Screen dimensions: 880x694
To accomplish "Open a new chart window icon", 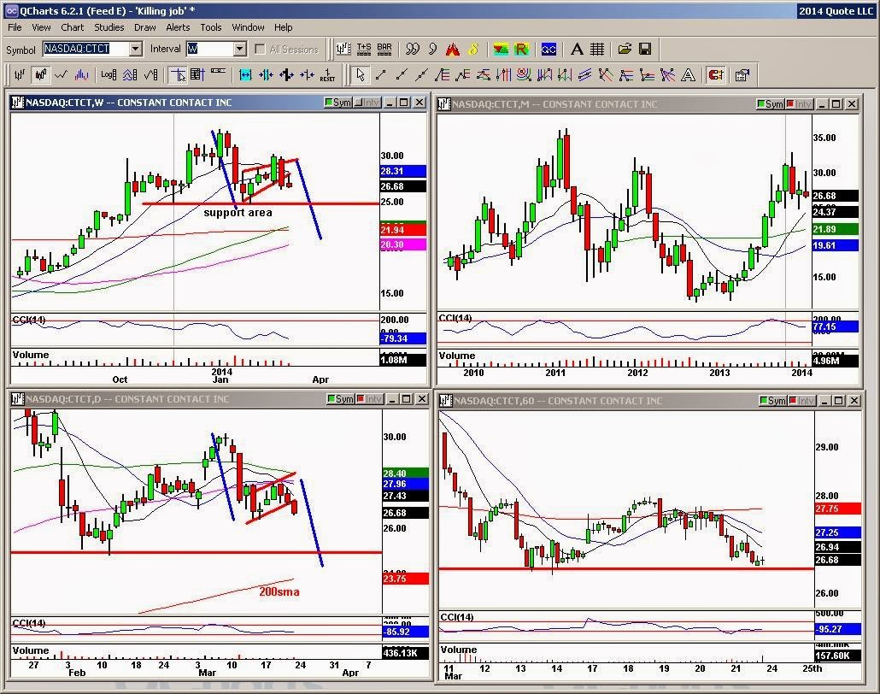I will pyautogui.click(x=343, y=50).
